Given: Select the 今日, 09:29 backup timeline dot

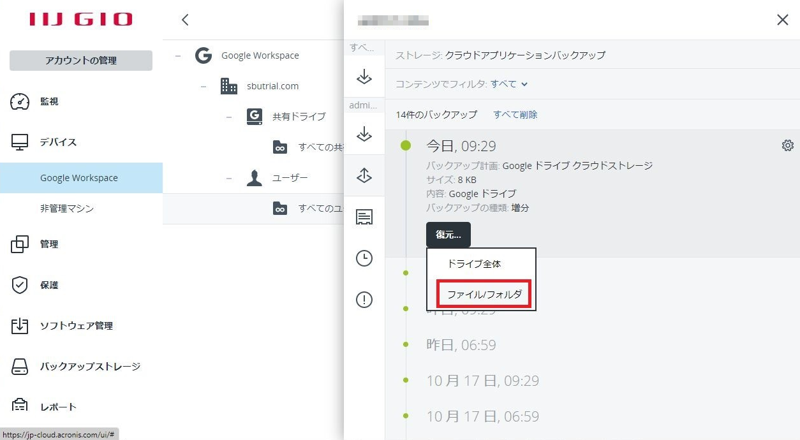Looking at the screenshot, I should 406,146.
